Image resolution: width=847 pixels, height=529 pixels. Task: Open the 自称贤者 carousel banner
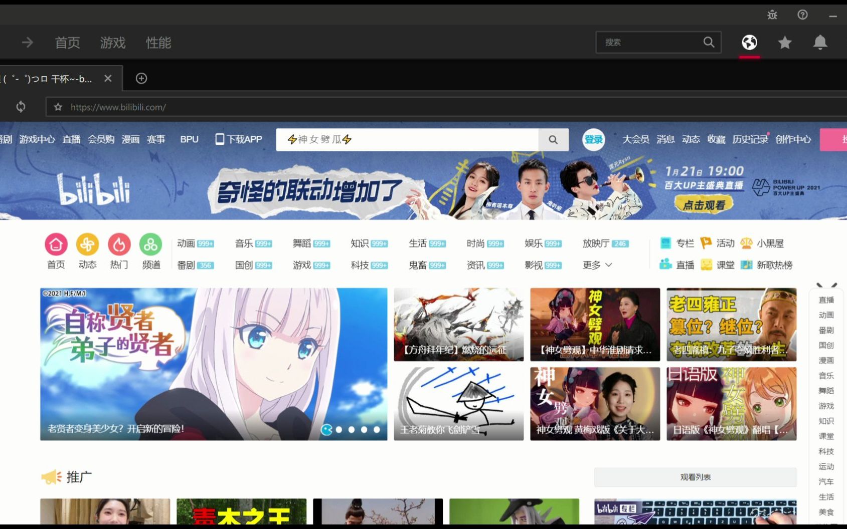click(214, 364)
